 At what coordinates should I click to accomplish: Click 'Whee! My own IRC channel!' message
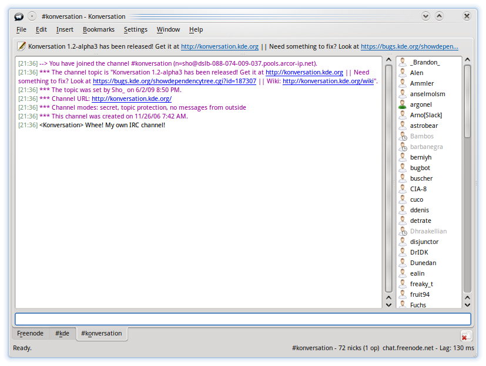pos(125,126)
